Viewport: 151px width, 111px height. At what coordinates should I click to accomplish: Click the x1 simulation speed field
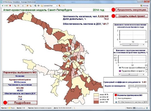[23, 6]
